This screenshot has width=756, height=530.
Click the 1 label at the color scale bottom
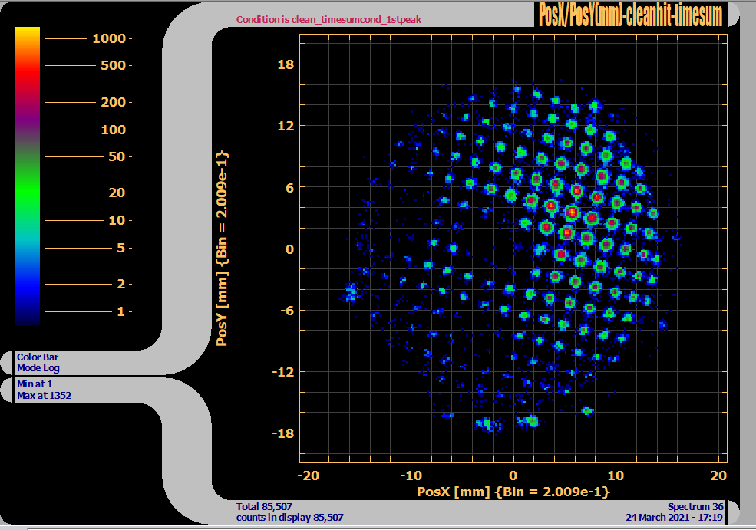121,312
